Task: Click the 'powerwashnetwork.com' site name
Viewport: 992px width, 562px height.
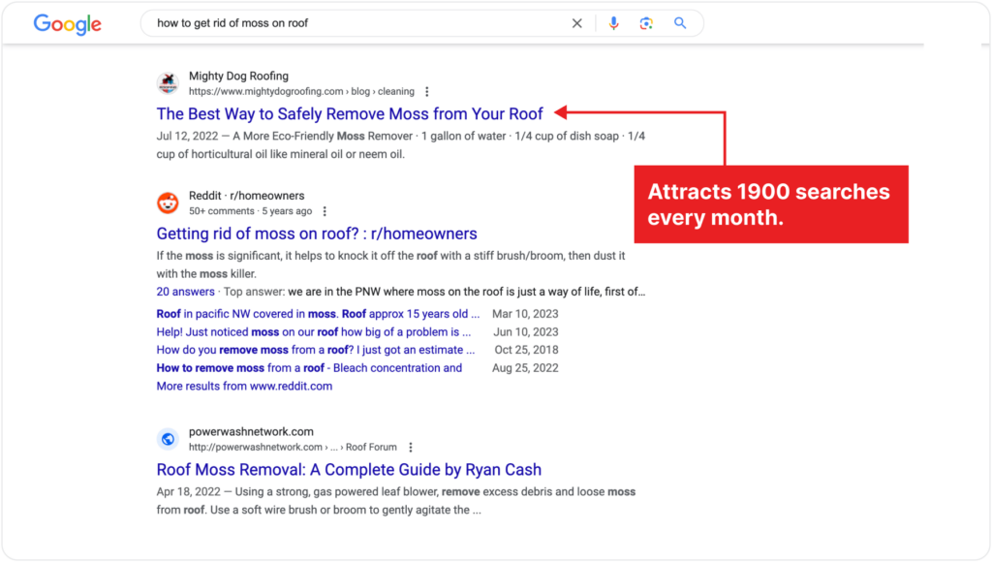Action: click(x=251, y=431)
